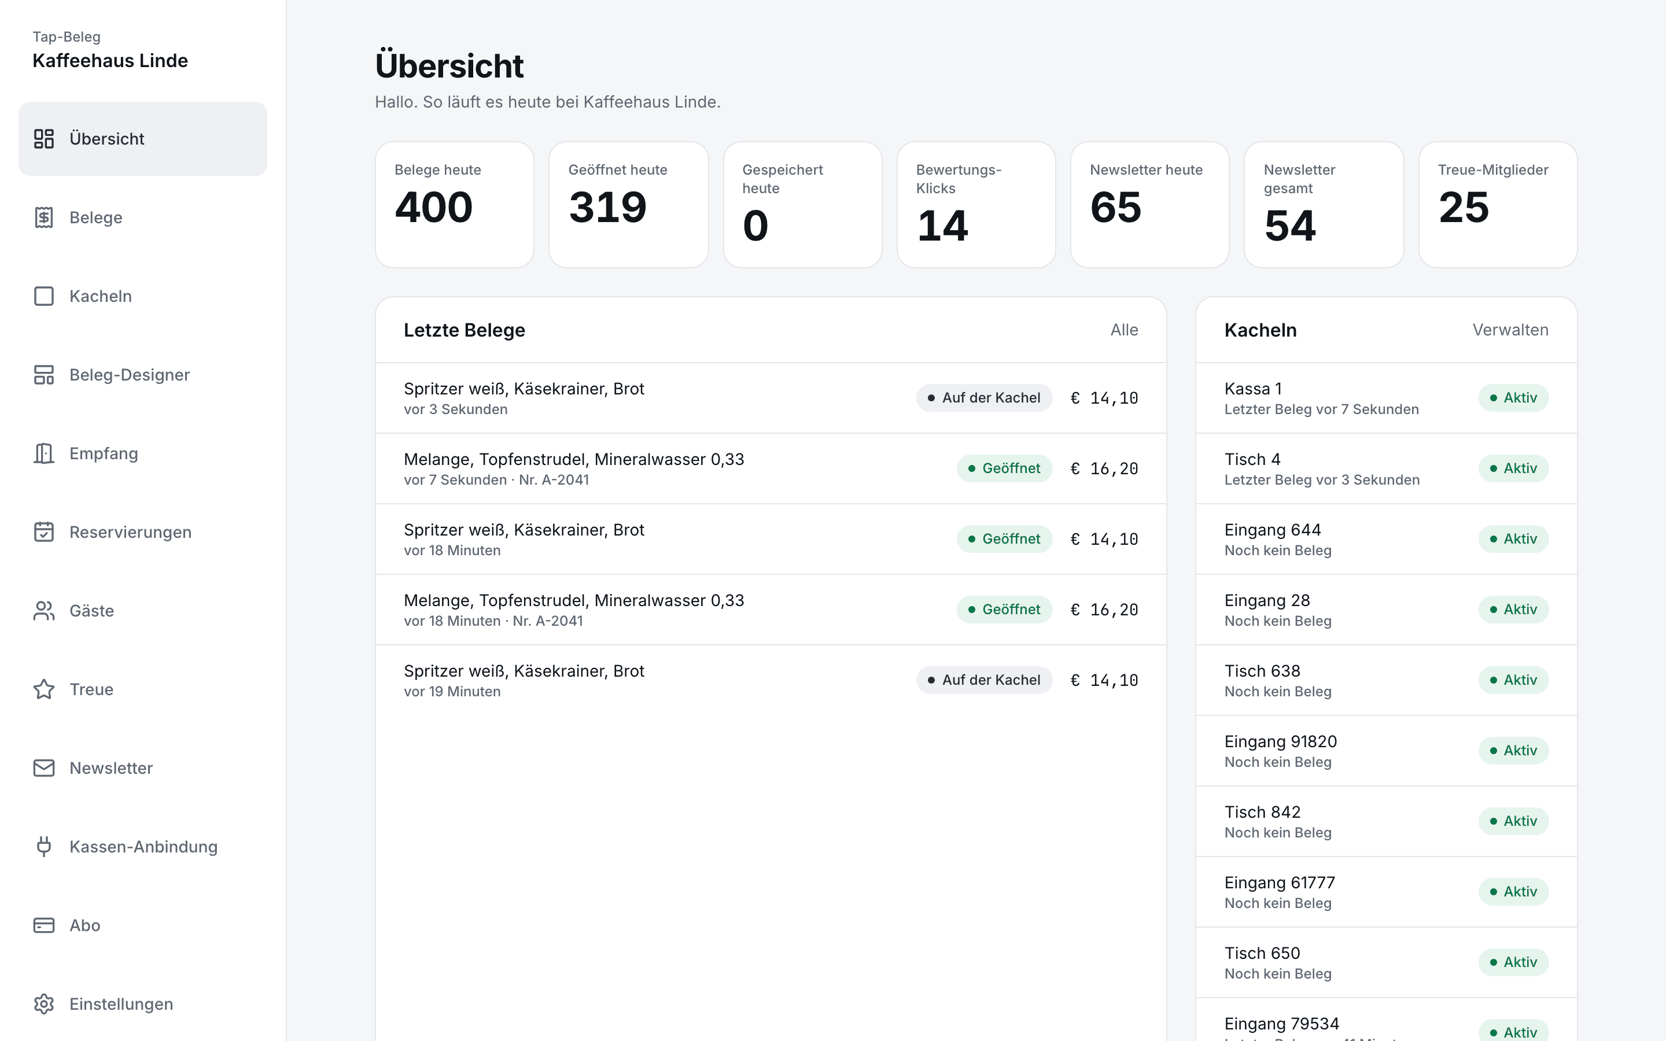
Task: Select the Kassa 1 tile row
Action: [x=1387, y=398]
